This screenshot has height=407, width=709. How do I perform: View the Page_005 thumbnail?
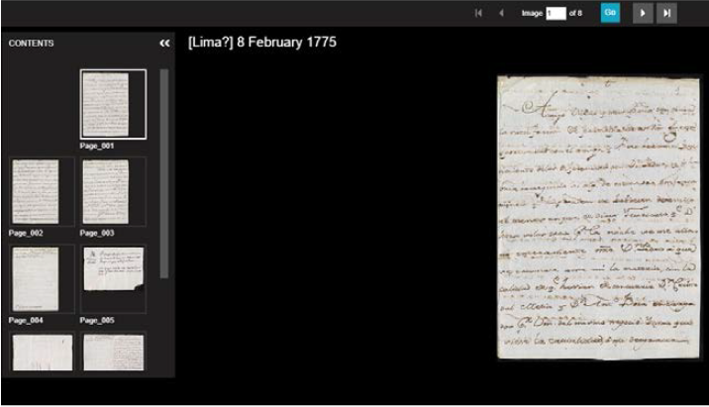[112, 278]
